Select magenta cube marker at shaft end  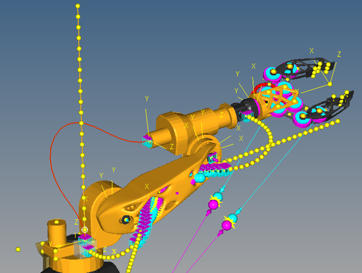pos(147,138)
